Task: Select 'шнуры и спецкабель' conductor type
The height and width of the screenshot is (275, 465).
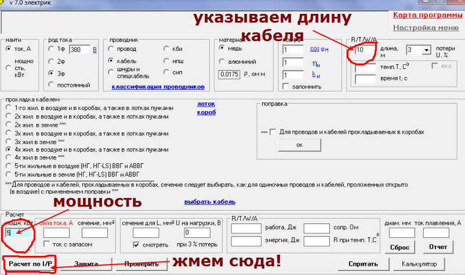Action: click(x=111, y=72)
